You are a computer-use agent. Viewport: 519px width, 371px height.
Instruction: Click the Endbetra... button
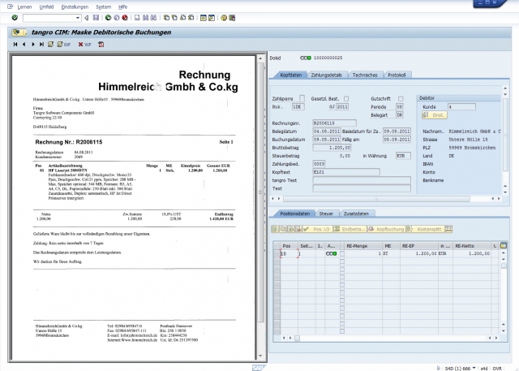pos(350,229)
